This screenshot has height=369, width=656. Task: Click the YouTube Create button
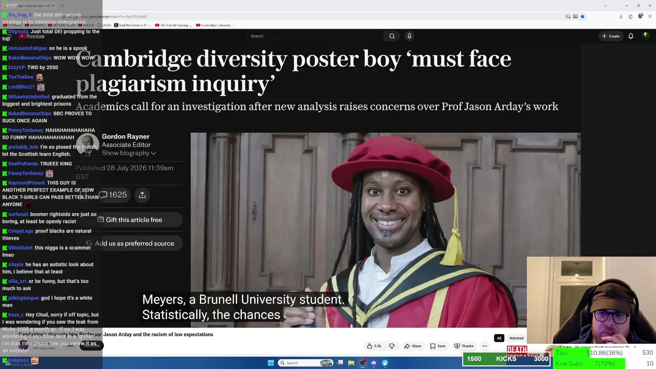click(x=611, y=36)
